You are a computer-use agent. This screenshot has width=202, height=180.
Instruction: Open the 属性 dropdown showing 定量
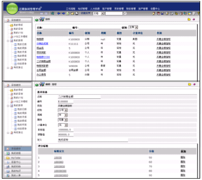pyautogui.click(x=63, y=120)
